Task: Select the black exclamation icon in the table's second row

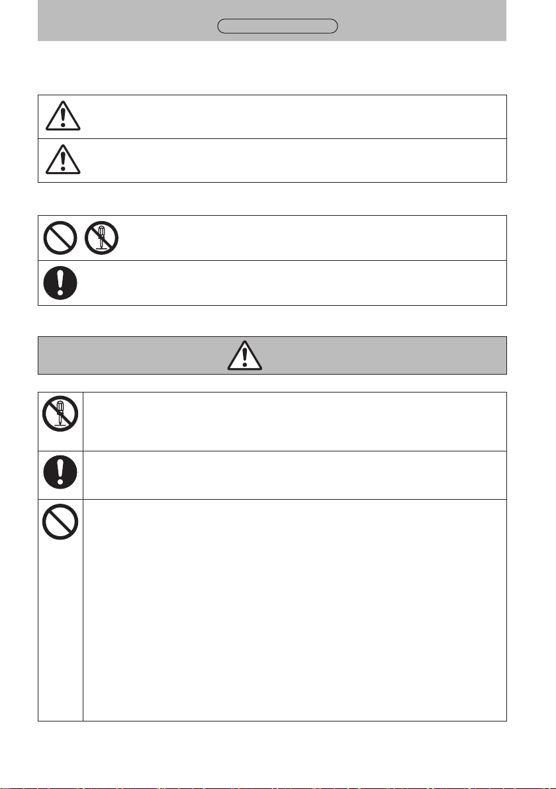Action: click(60, 472)
